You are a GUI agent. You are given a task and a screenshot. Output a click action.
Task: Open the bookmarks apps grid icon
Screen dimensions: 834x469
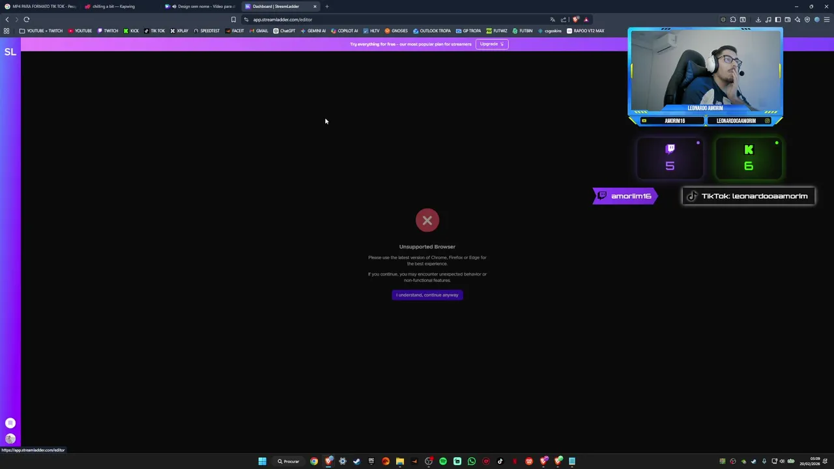(7, 31)
